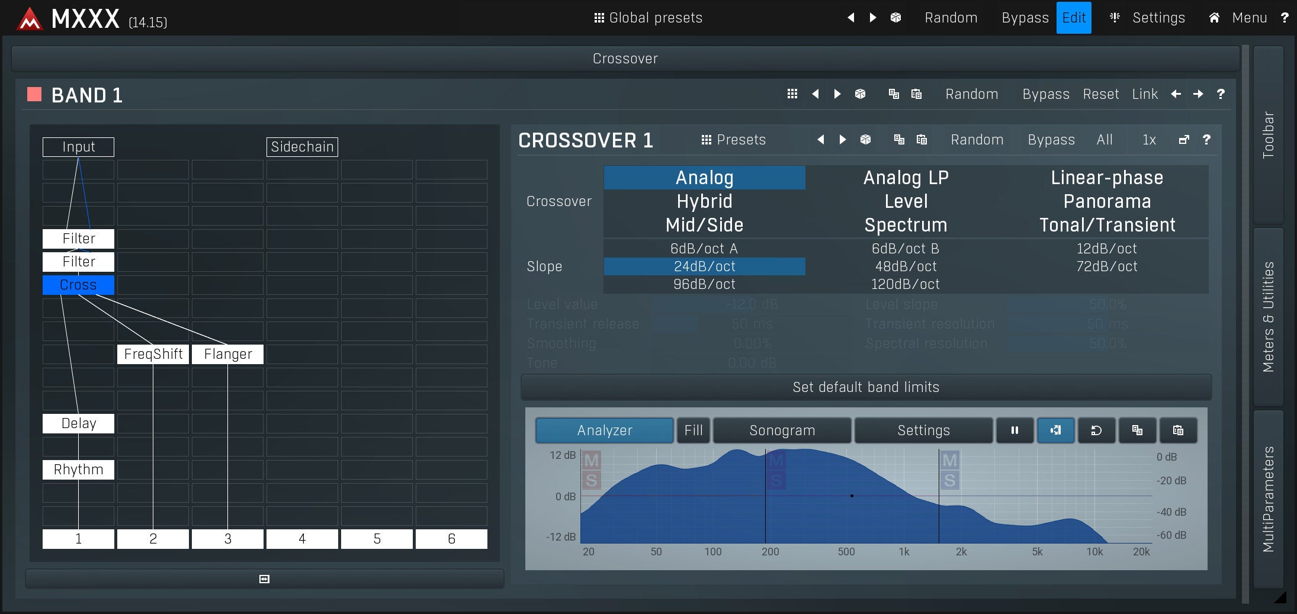
Task: Toggle Edit mode button
Action: 1074,18
